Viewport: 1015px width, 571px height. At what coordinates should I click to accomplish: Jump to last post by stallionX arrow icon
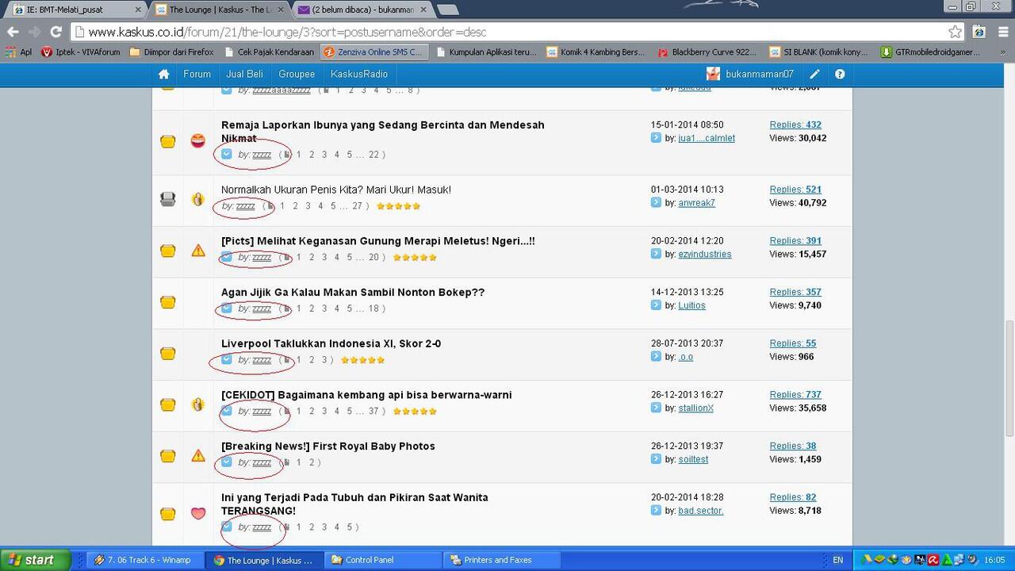(656, 408)
